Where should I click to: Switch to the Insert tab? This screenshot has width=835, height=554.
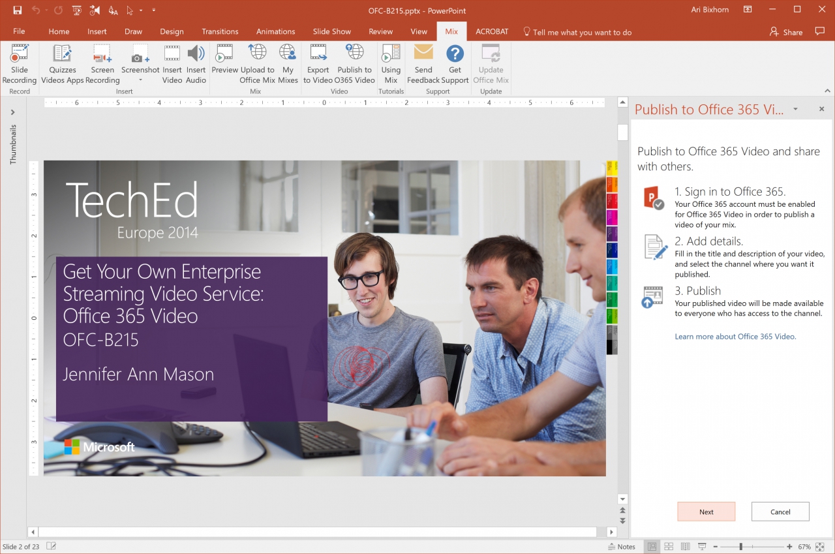[x=97, y=31]
